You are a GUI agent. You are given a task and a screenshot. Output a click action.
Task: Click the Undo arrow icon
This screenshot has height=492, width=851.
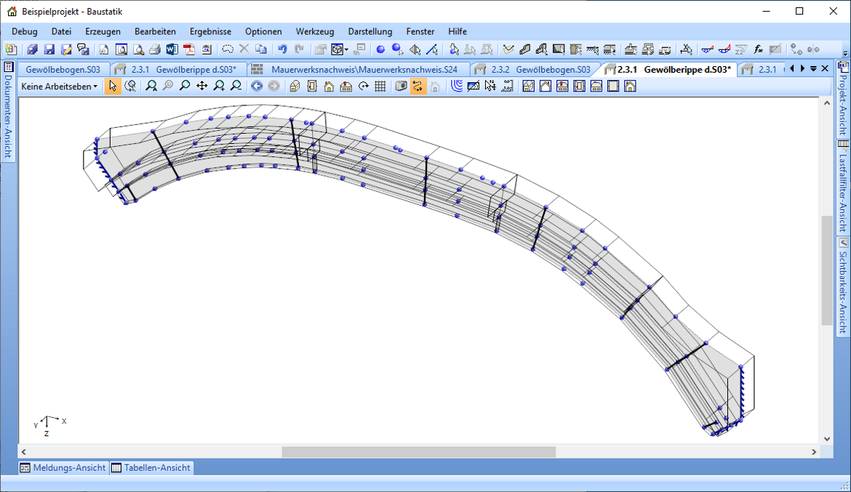282,49
